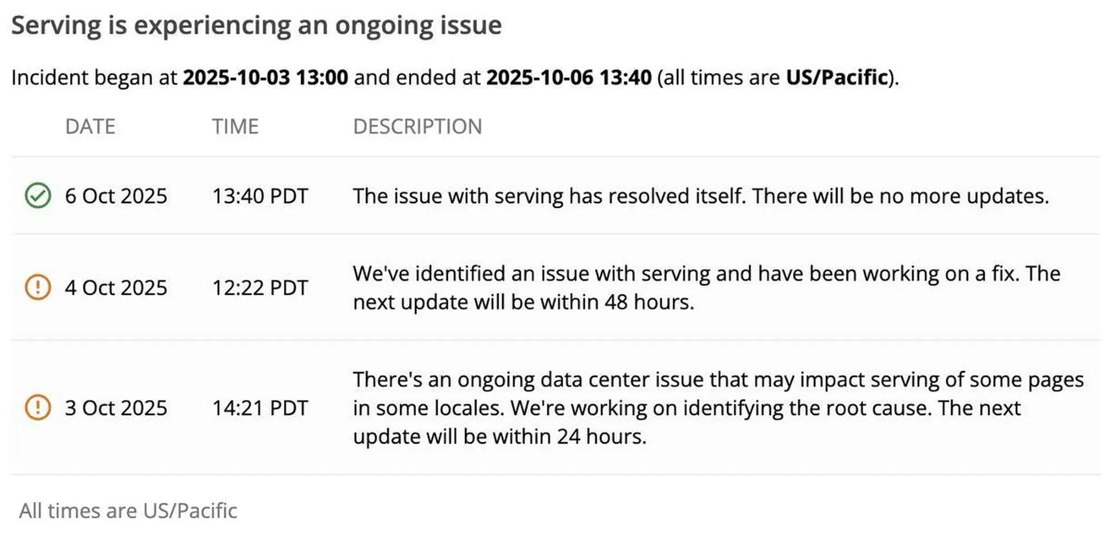Click the 'All times are US/Pacific' footer note
The width and height of the screenshot is (1110, 541).
pos(128,511)
